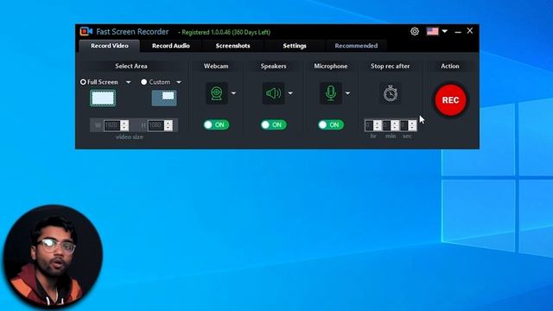Click the Fast Screen Recorder logo icon
Viewport: 553px width, 311px height.
tap(86, 31)
